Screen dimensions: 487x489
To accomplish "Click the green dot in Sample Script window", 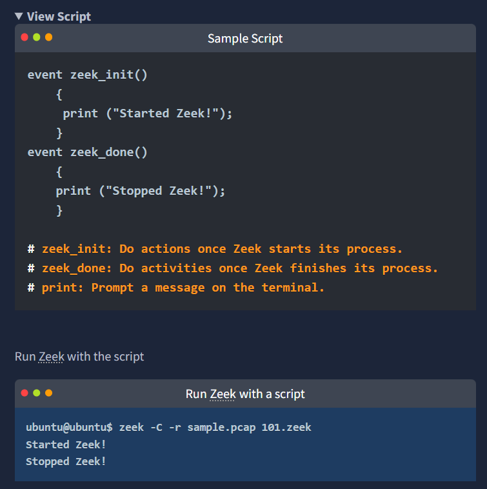I will tap(37, 37).
